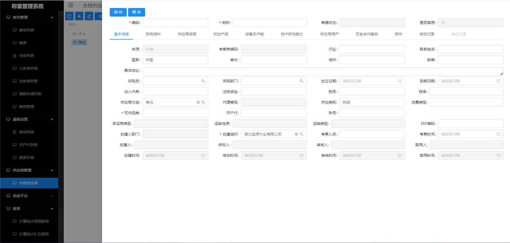
Task: Select 01-个人 in supplier group tree
Action: pos(79,34)
